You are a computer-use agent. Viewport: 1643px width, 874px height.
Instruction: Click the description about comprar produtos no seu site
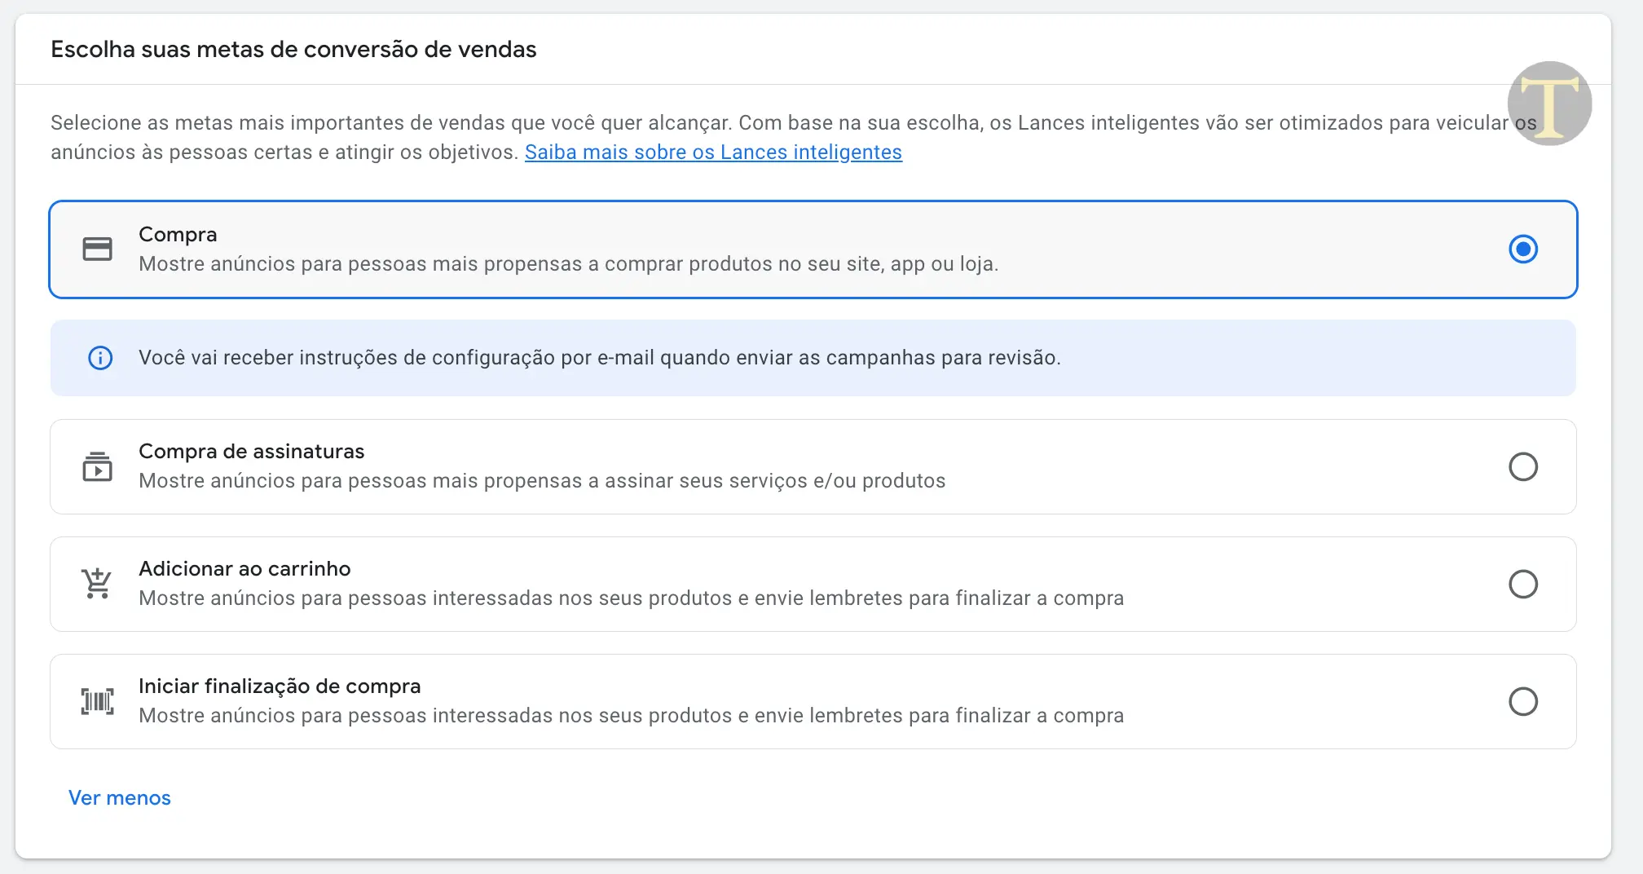click(569, 264)
